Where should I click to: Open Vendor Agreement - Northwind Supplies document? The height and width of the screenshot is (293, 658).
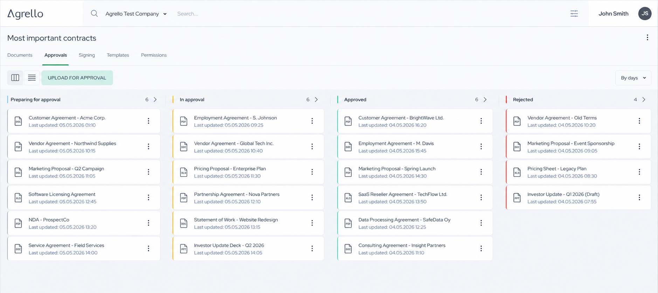click(84, 146)
